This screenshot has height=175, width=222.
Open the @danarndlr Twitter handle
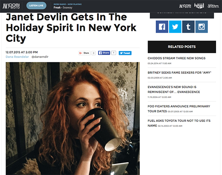pos(40,57)
